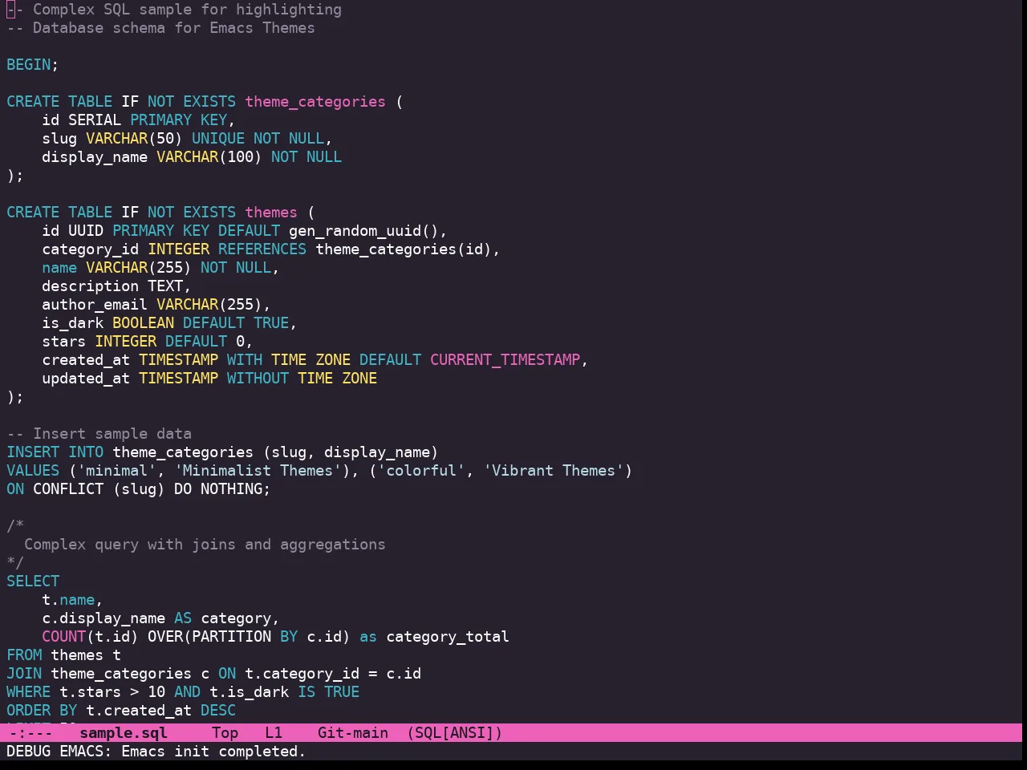Screen dimensions: 1027x770
Task: Click the -:--- buffer status flags in mode line
Action: coord(30,733)
